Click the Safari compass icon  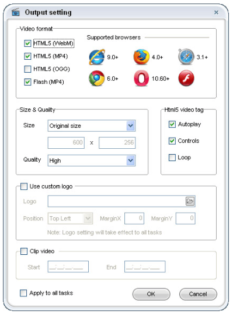(x=186, y=56)
